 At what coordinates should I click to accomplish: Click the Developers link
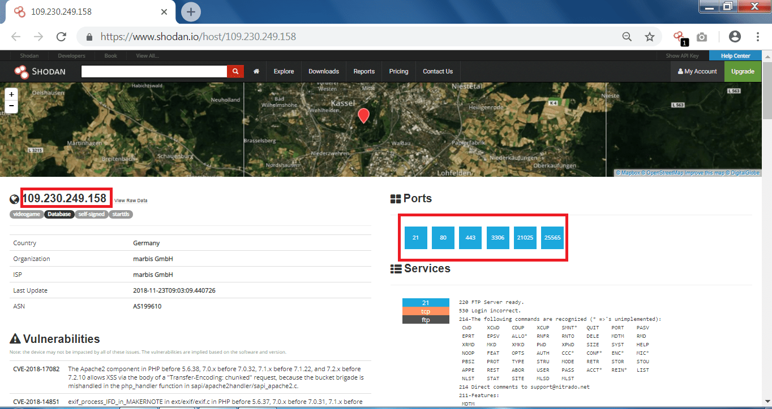pos(71,56)
